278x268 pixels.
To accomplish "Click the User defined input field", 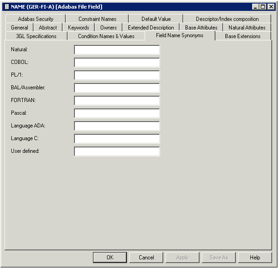I will pos(117,151).
